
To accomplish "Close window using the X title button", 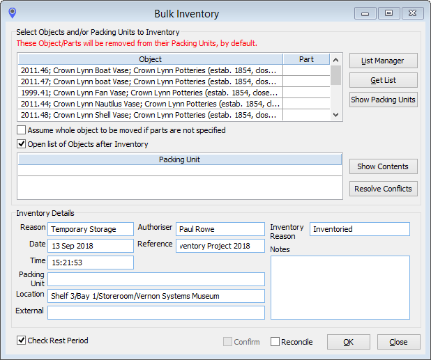I will [413, 13].
